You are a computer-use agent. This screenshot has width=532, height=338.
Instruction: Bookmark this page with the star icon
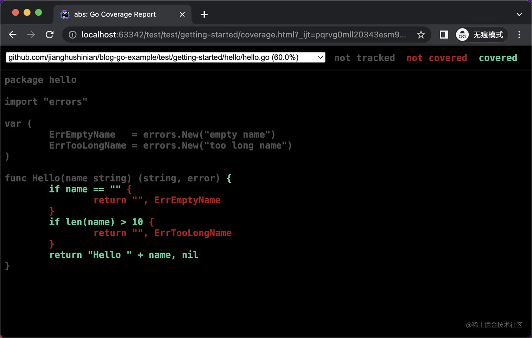click(x=421, y=35)
